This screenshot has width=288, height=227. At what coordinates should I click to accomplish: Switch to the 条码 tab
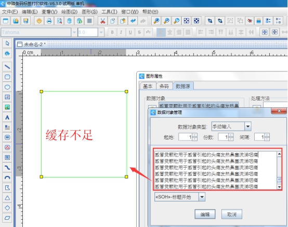pyautogui.click(x=164, y=86)
